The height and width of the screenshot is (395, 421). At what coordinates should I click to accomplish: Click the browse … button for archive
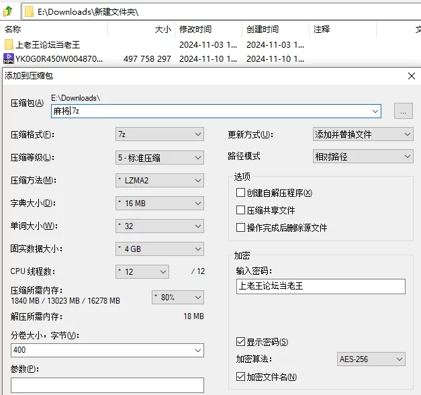(404, 111)
